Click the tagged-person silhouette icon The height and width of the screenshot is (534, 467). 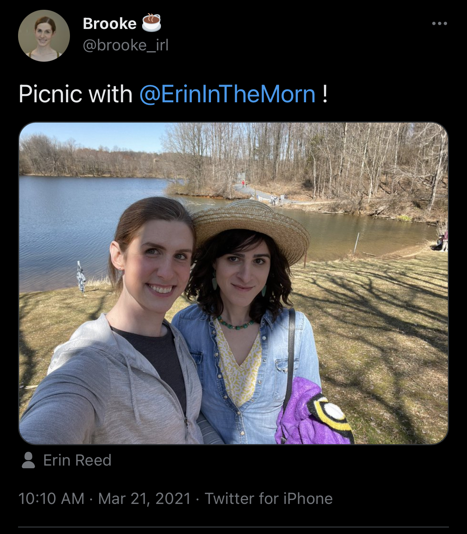pos(28,460)
